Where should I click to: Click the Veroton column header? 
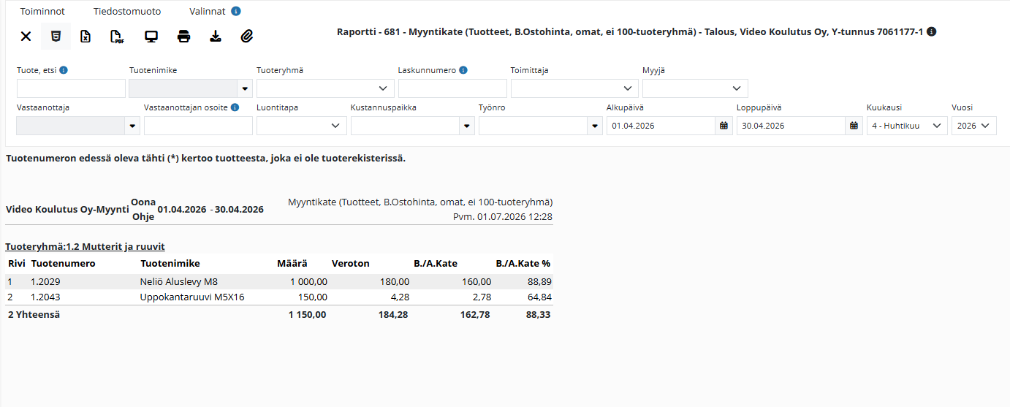pyautogui.click(x=351, y=263)
